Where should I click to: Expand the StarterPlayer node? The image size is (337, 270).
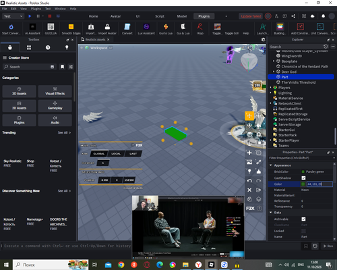[x=270, y=140]
